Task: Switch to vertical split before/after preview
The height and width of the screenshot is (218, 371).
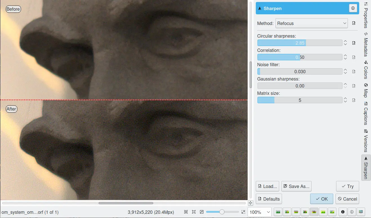Action: click(x=287, y=212)
